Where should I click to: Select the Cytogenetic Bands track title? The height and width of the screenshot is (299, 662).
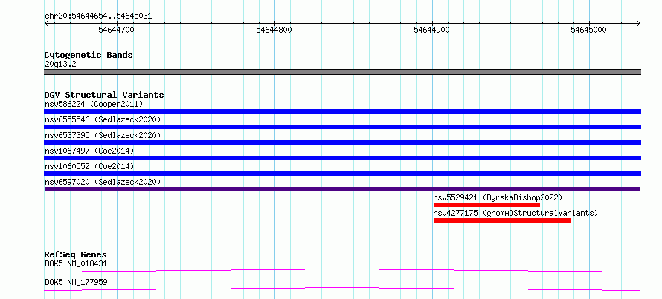(x=89, y=55)
